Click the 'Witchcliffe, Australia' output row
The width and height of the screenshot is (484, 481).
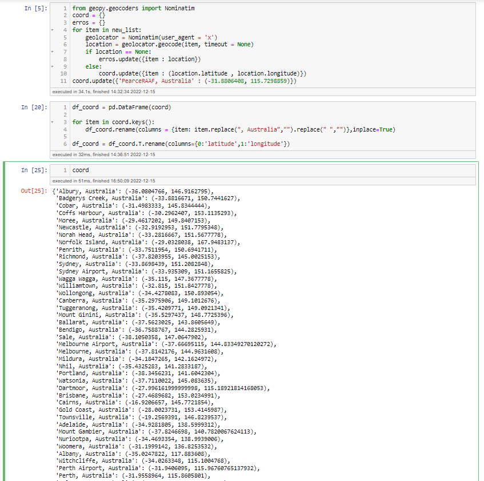tap(143, 461)
